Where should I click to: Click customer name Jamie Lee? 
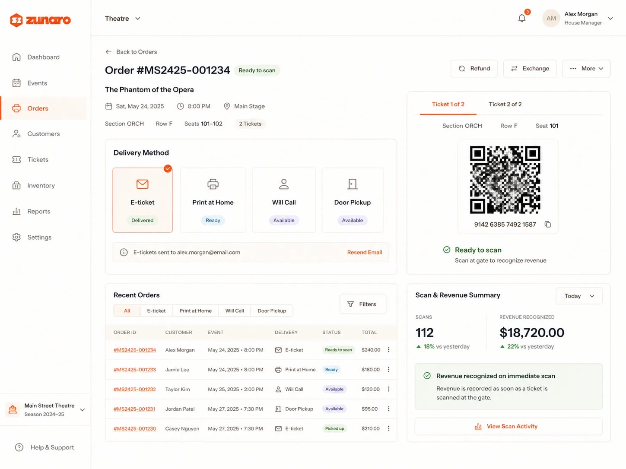(177, 370)
